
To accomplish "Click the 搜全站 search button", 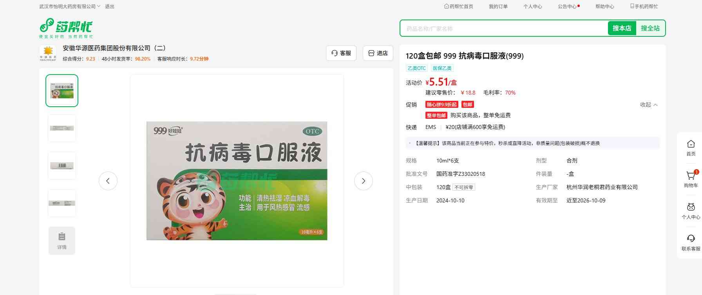I will (x=650, y=28).
